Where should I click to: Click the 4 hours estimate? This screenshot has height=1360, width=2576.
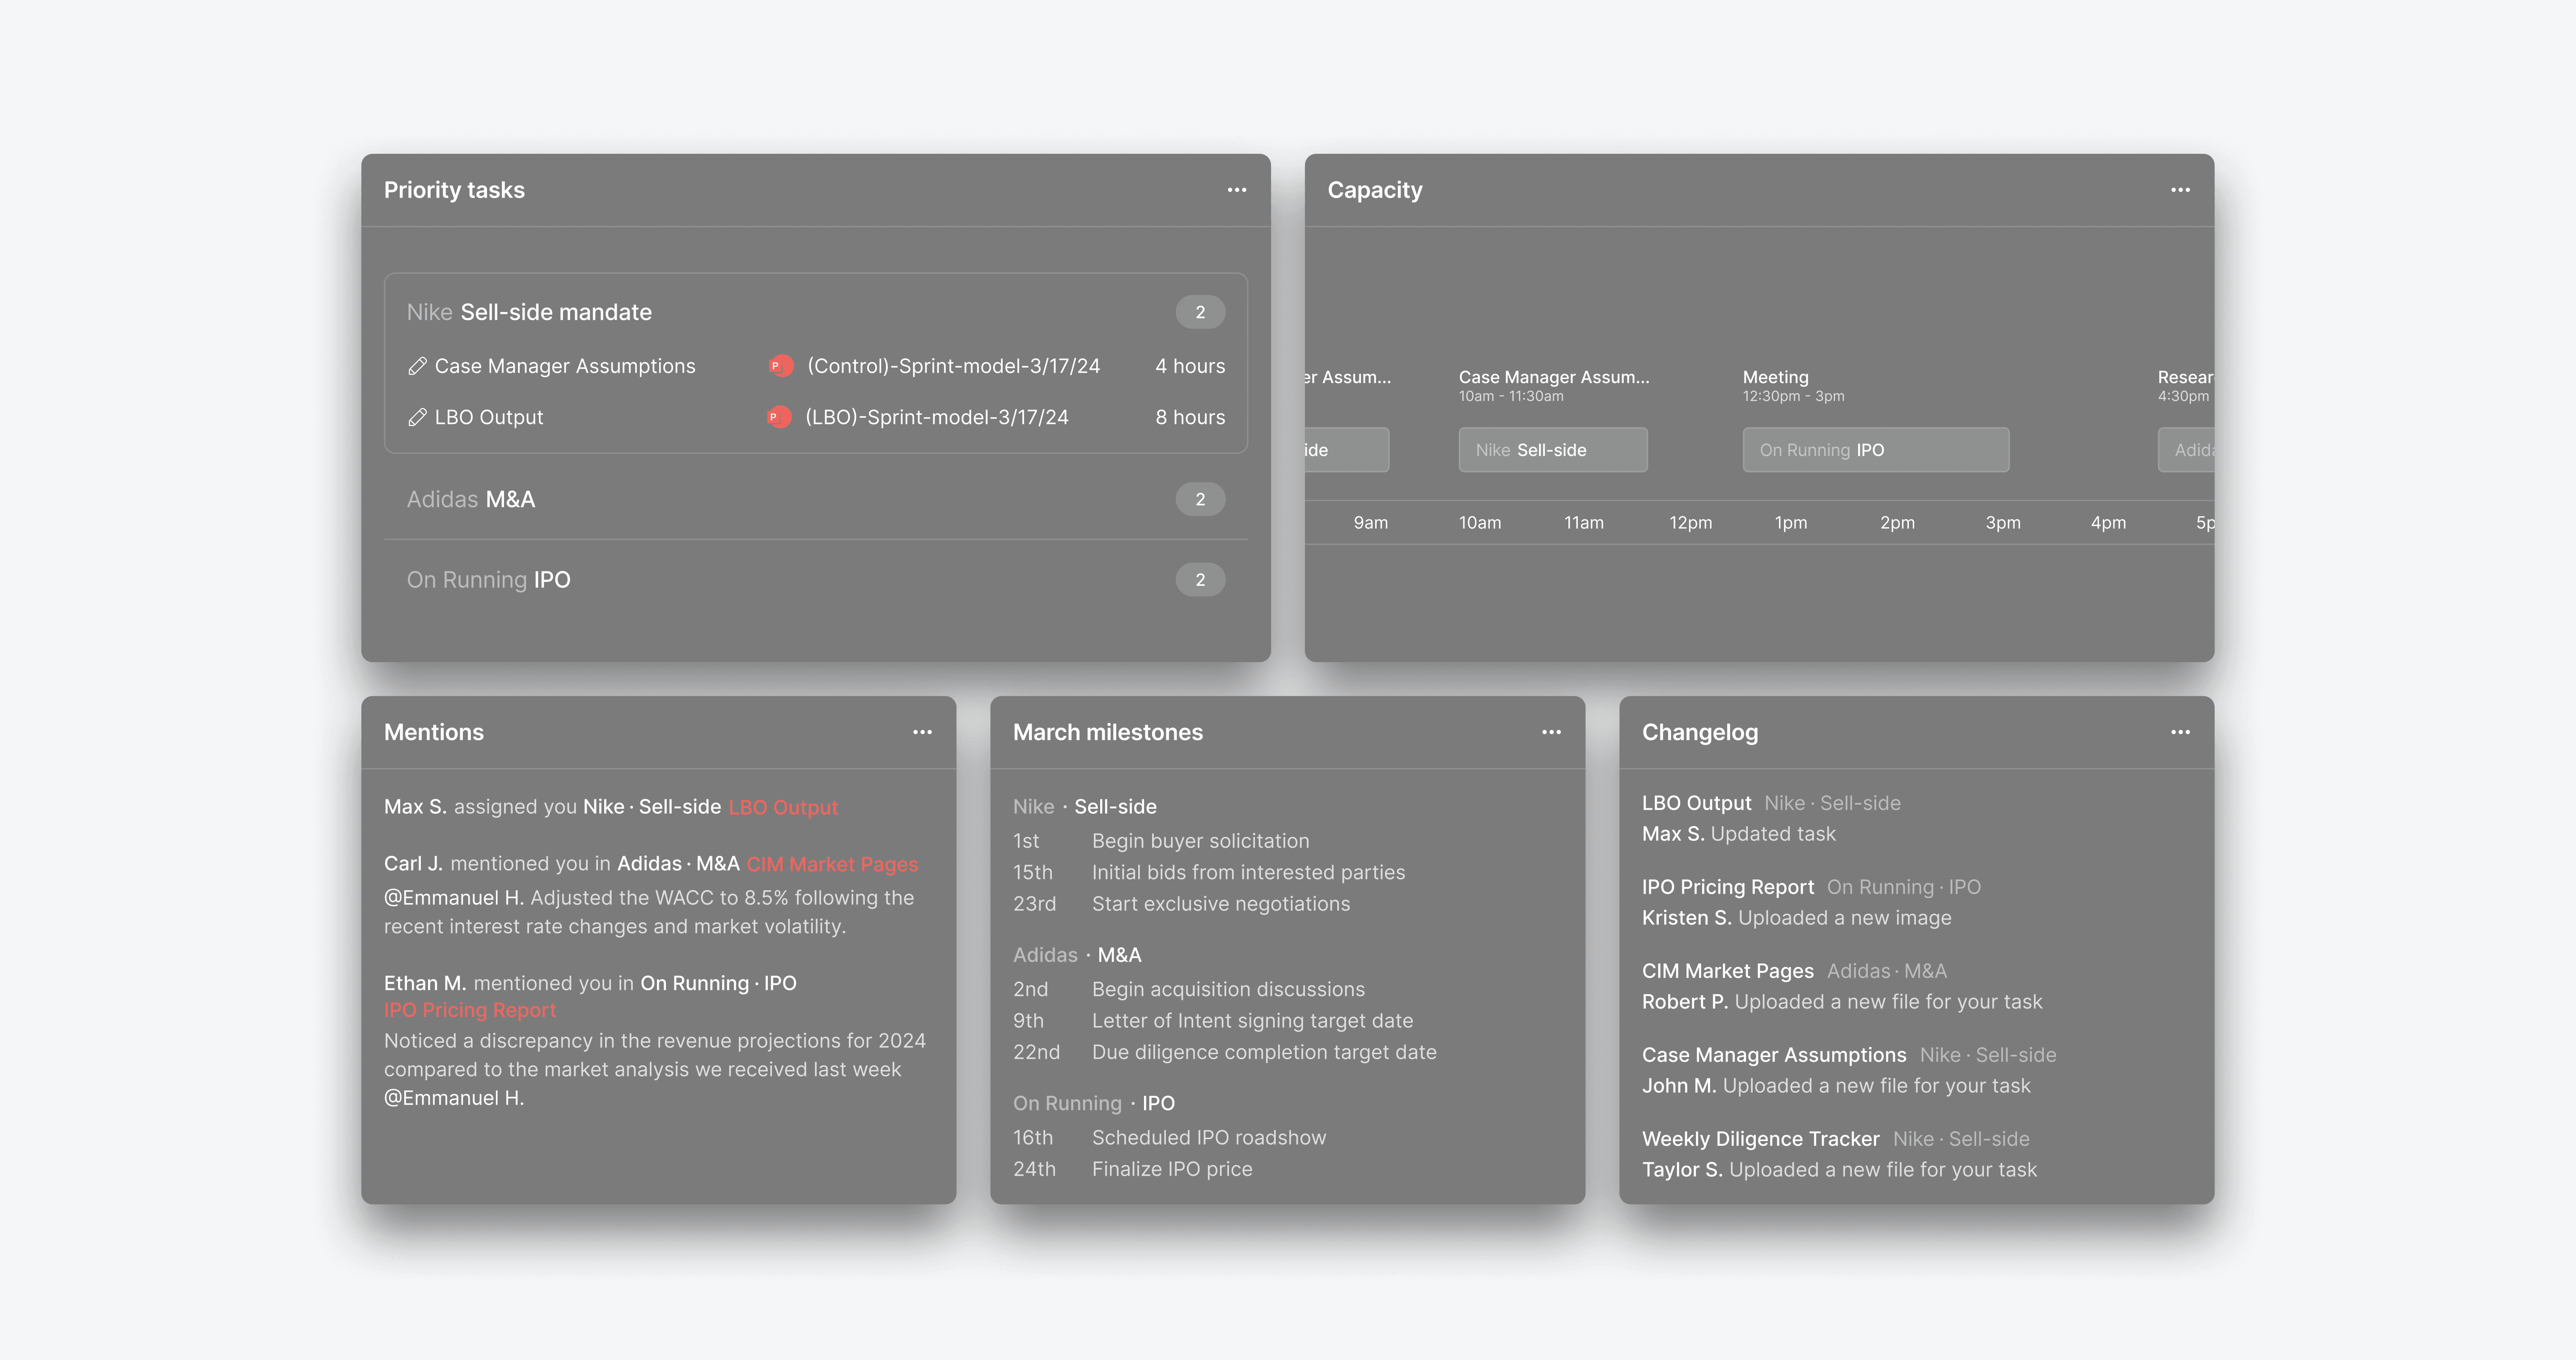[x=1190, y=367]
